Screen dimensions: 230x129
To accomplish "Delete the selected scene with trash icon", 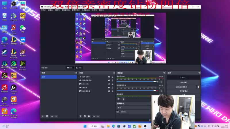I will click(47, 116).
